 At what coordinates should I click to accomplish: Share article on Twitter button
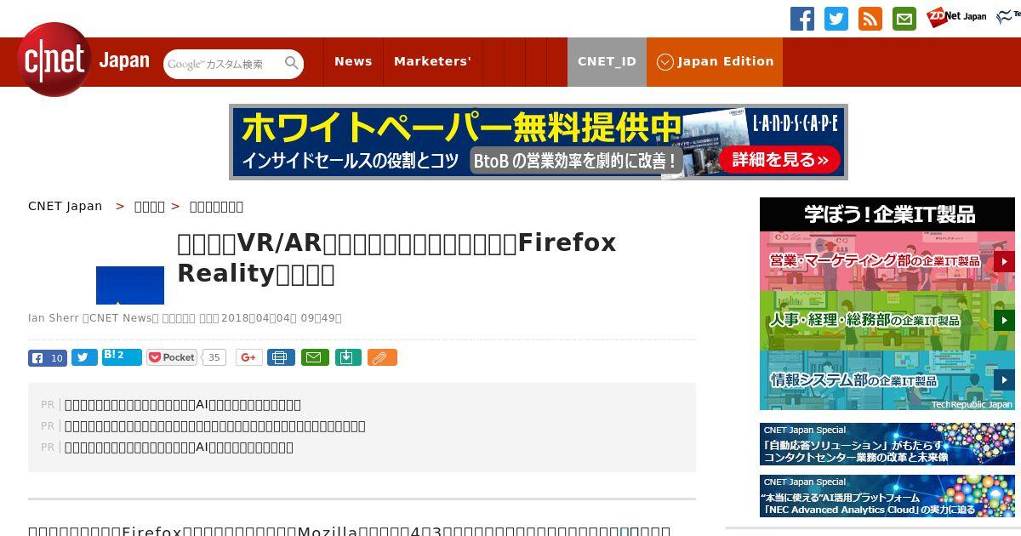click(84, 358)
